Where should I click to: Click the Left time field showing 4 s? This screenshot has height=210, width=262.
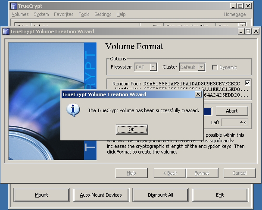click(234, 122)
